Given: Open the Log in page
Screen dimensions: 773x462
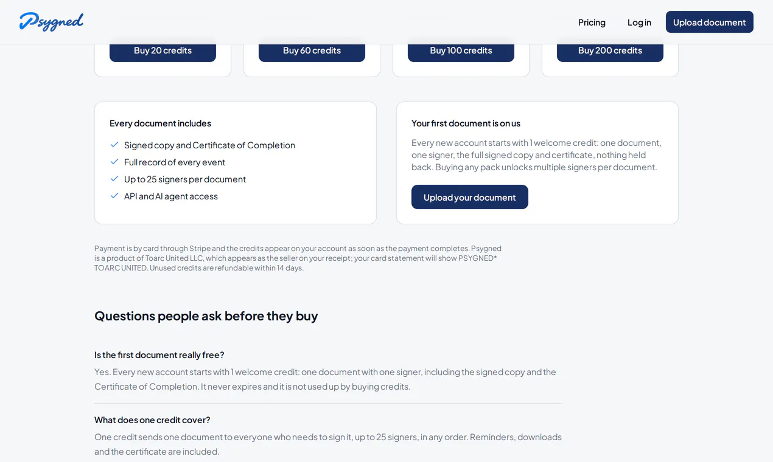Looking at the screenshot, I should [639, 22].
